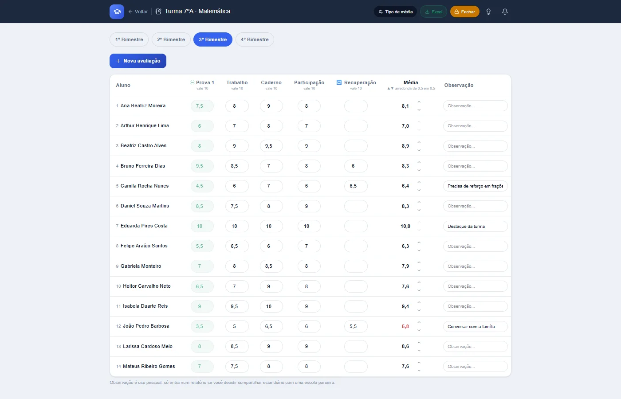Screen dimensions: 621x399
Task: Click the edit icon beside Turma 7ºA
Action: tap(158, 12)
